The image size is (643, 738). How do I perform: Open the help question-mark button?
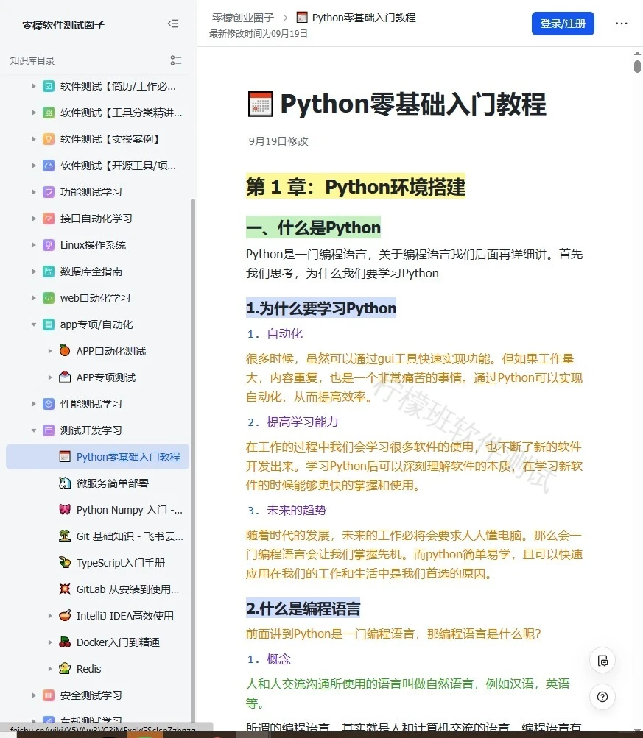(602, 697)
